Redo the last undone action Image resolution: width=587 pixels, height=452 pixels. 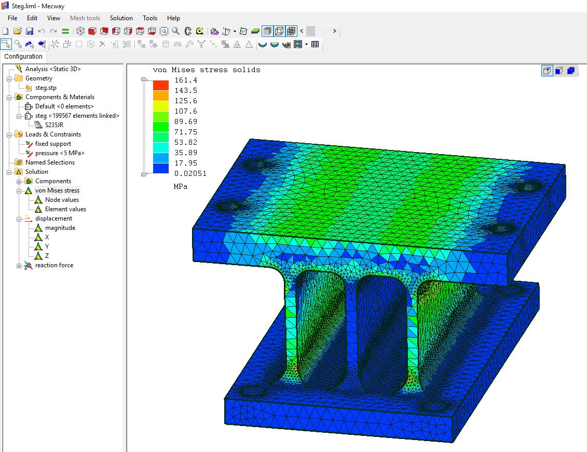53,31
